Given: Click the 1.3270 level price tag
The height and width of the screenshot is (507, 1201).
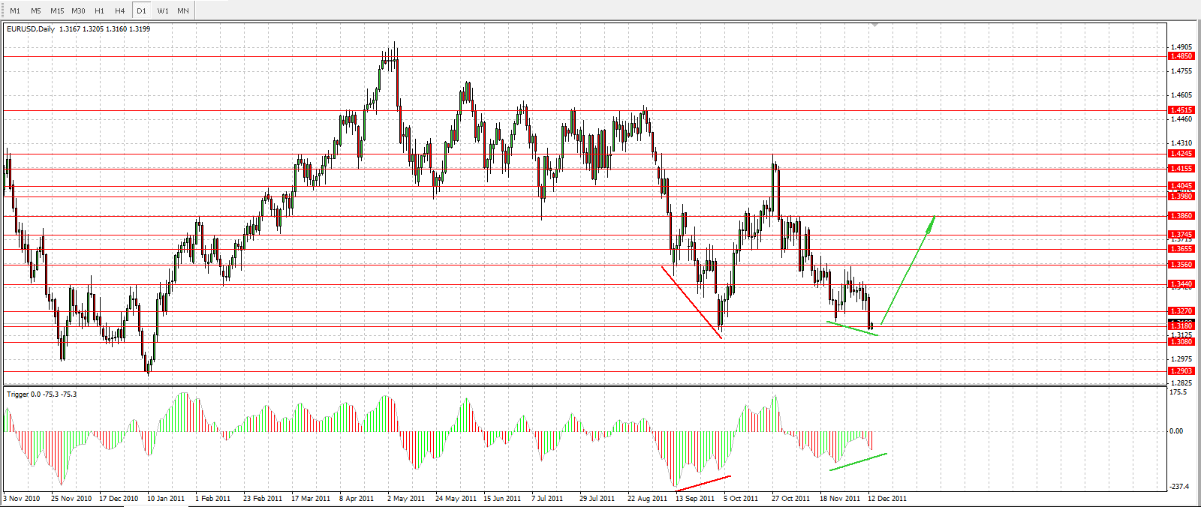Looking at the screenshot, I should coord(1181,311).
